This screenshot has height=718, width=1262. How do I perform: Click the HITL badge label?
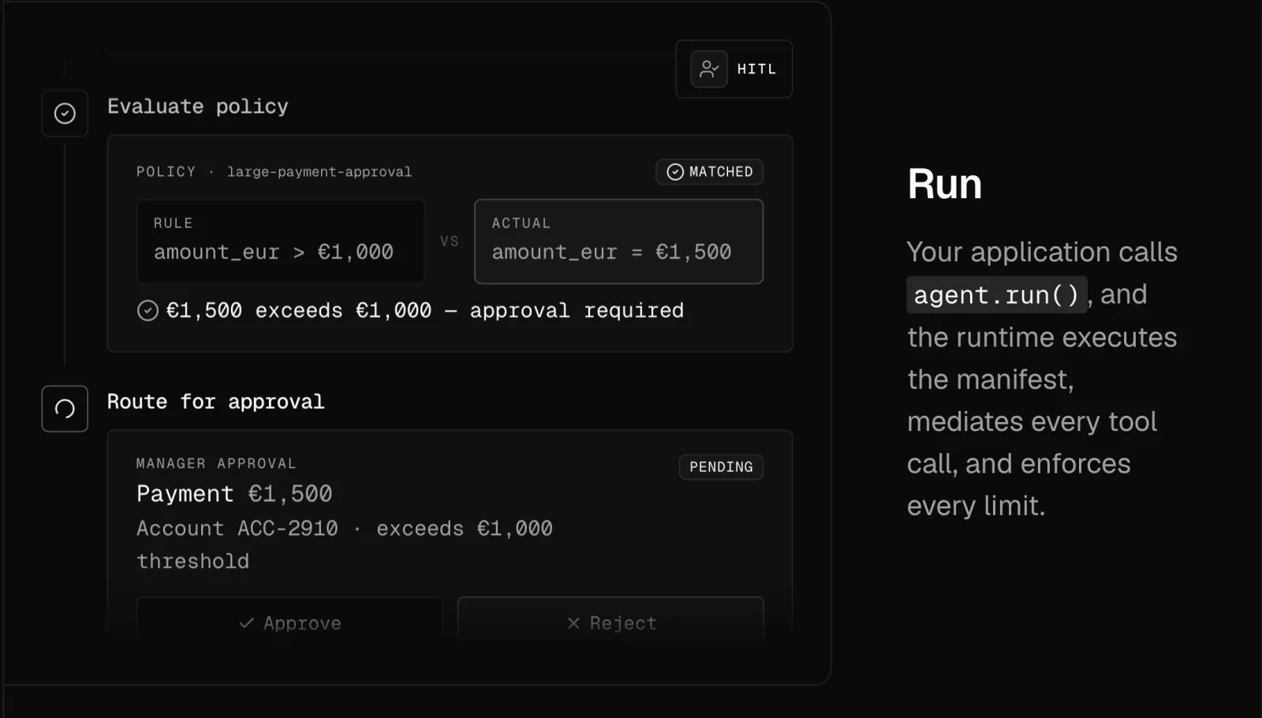[756, 69]
